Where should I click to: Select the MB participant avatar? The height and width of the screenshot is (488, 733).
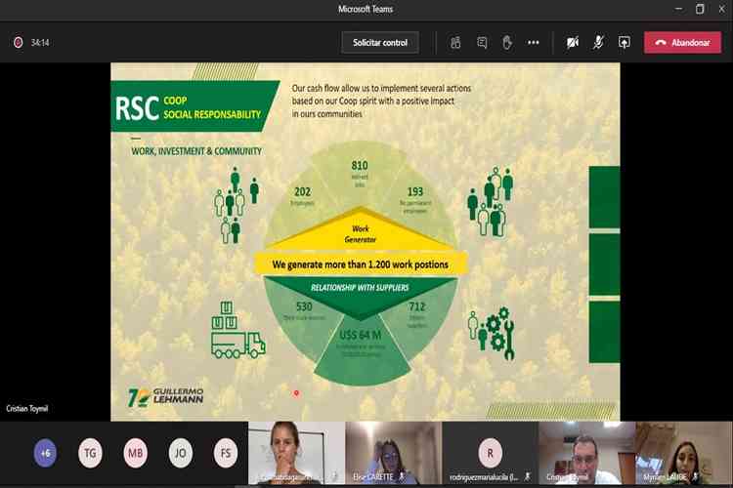pyautogui.click(x=135, y=453)
